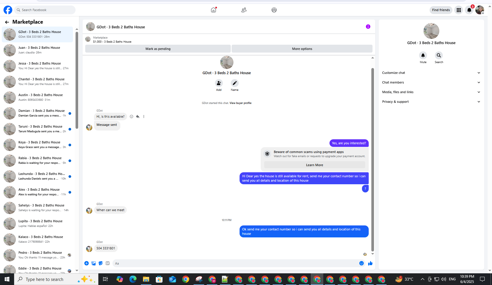Open the Jessa conversation in the list
This screenshot has width=492, height=285.
[x=37, y=66]
